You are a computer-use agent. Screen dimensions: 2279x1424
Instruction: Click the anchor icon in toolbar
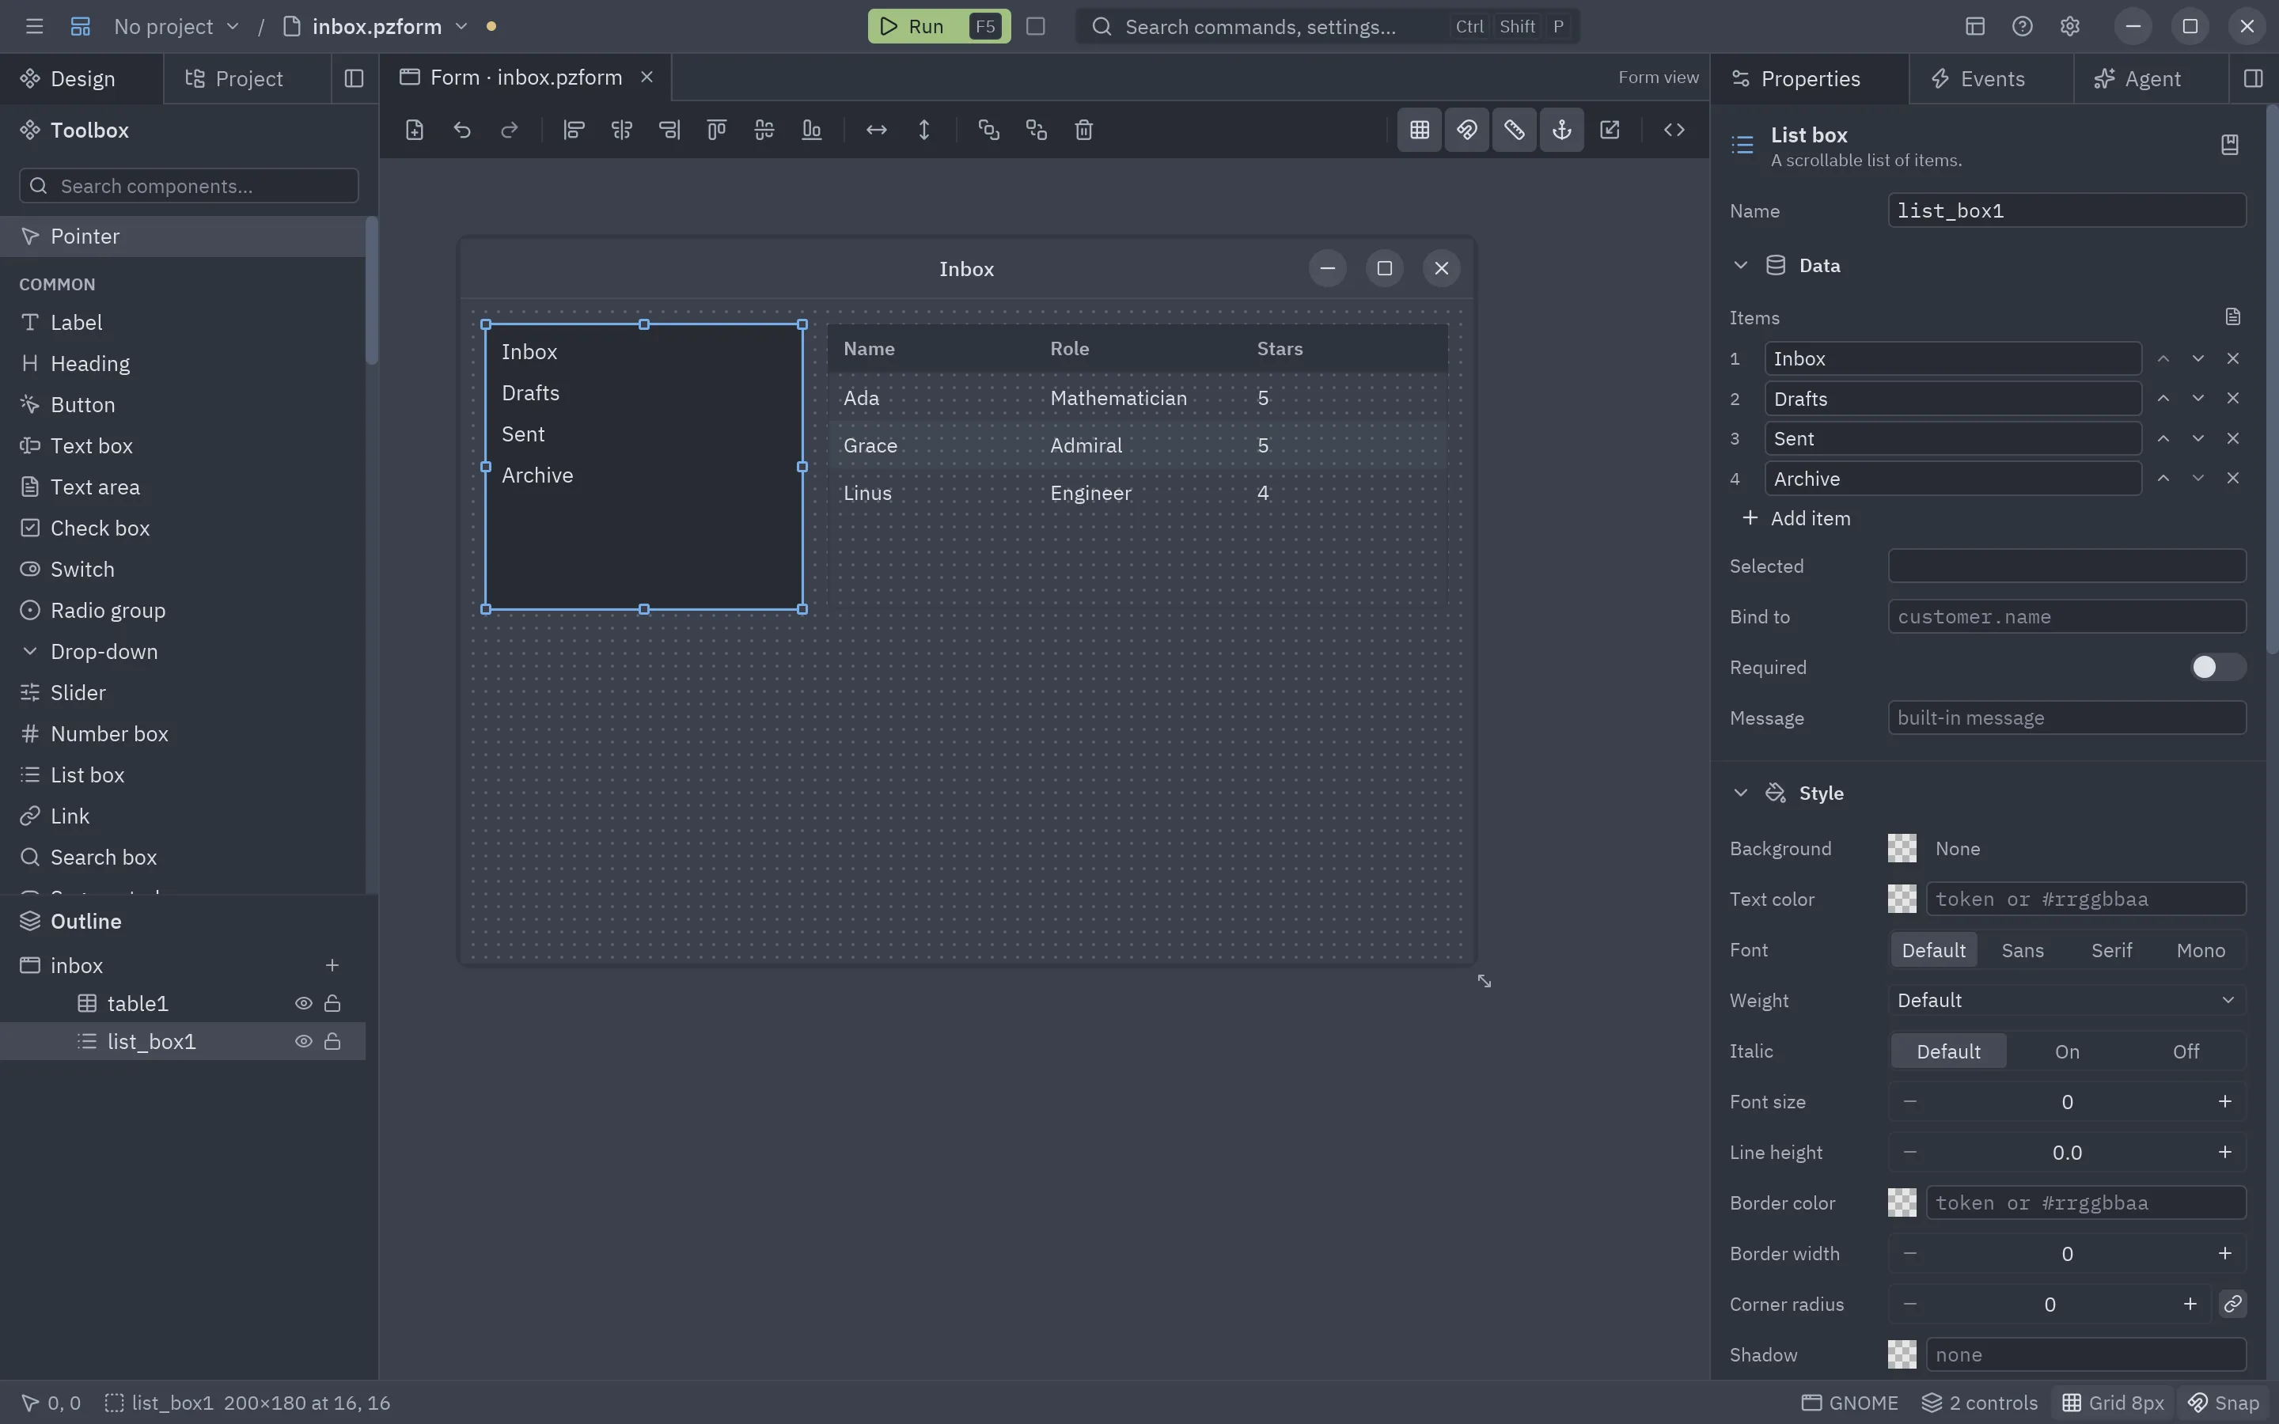pyautogui.click(x=1561, y=130)
